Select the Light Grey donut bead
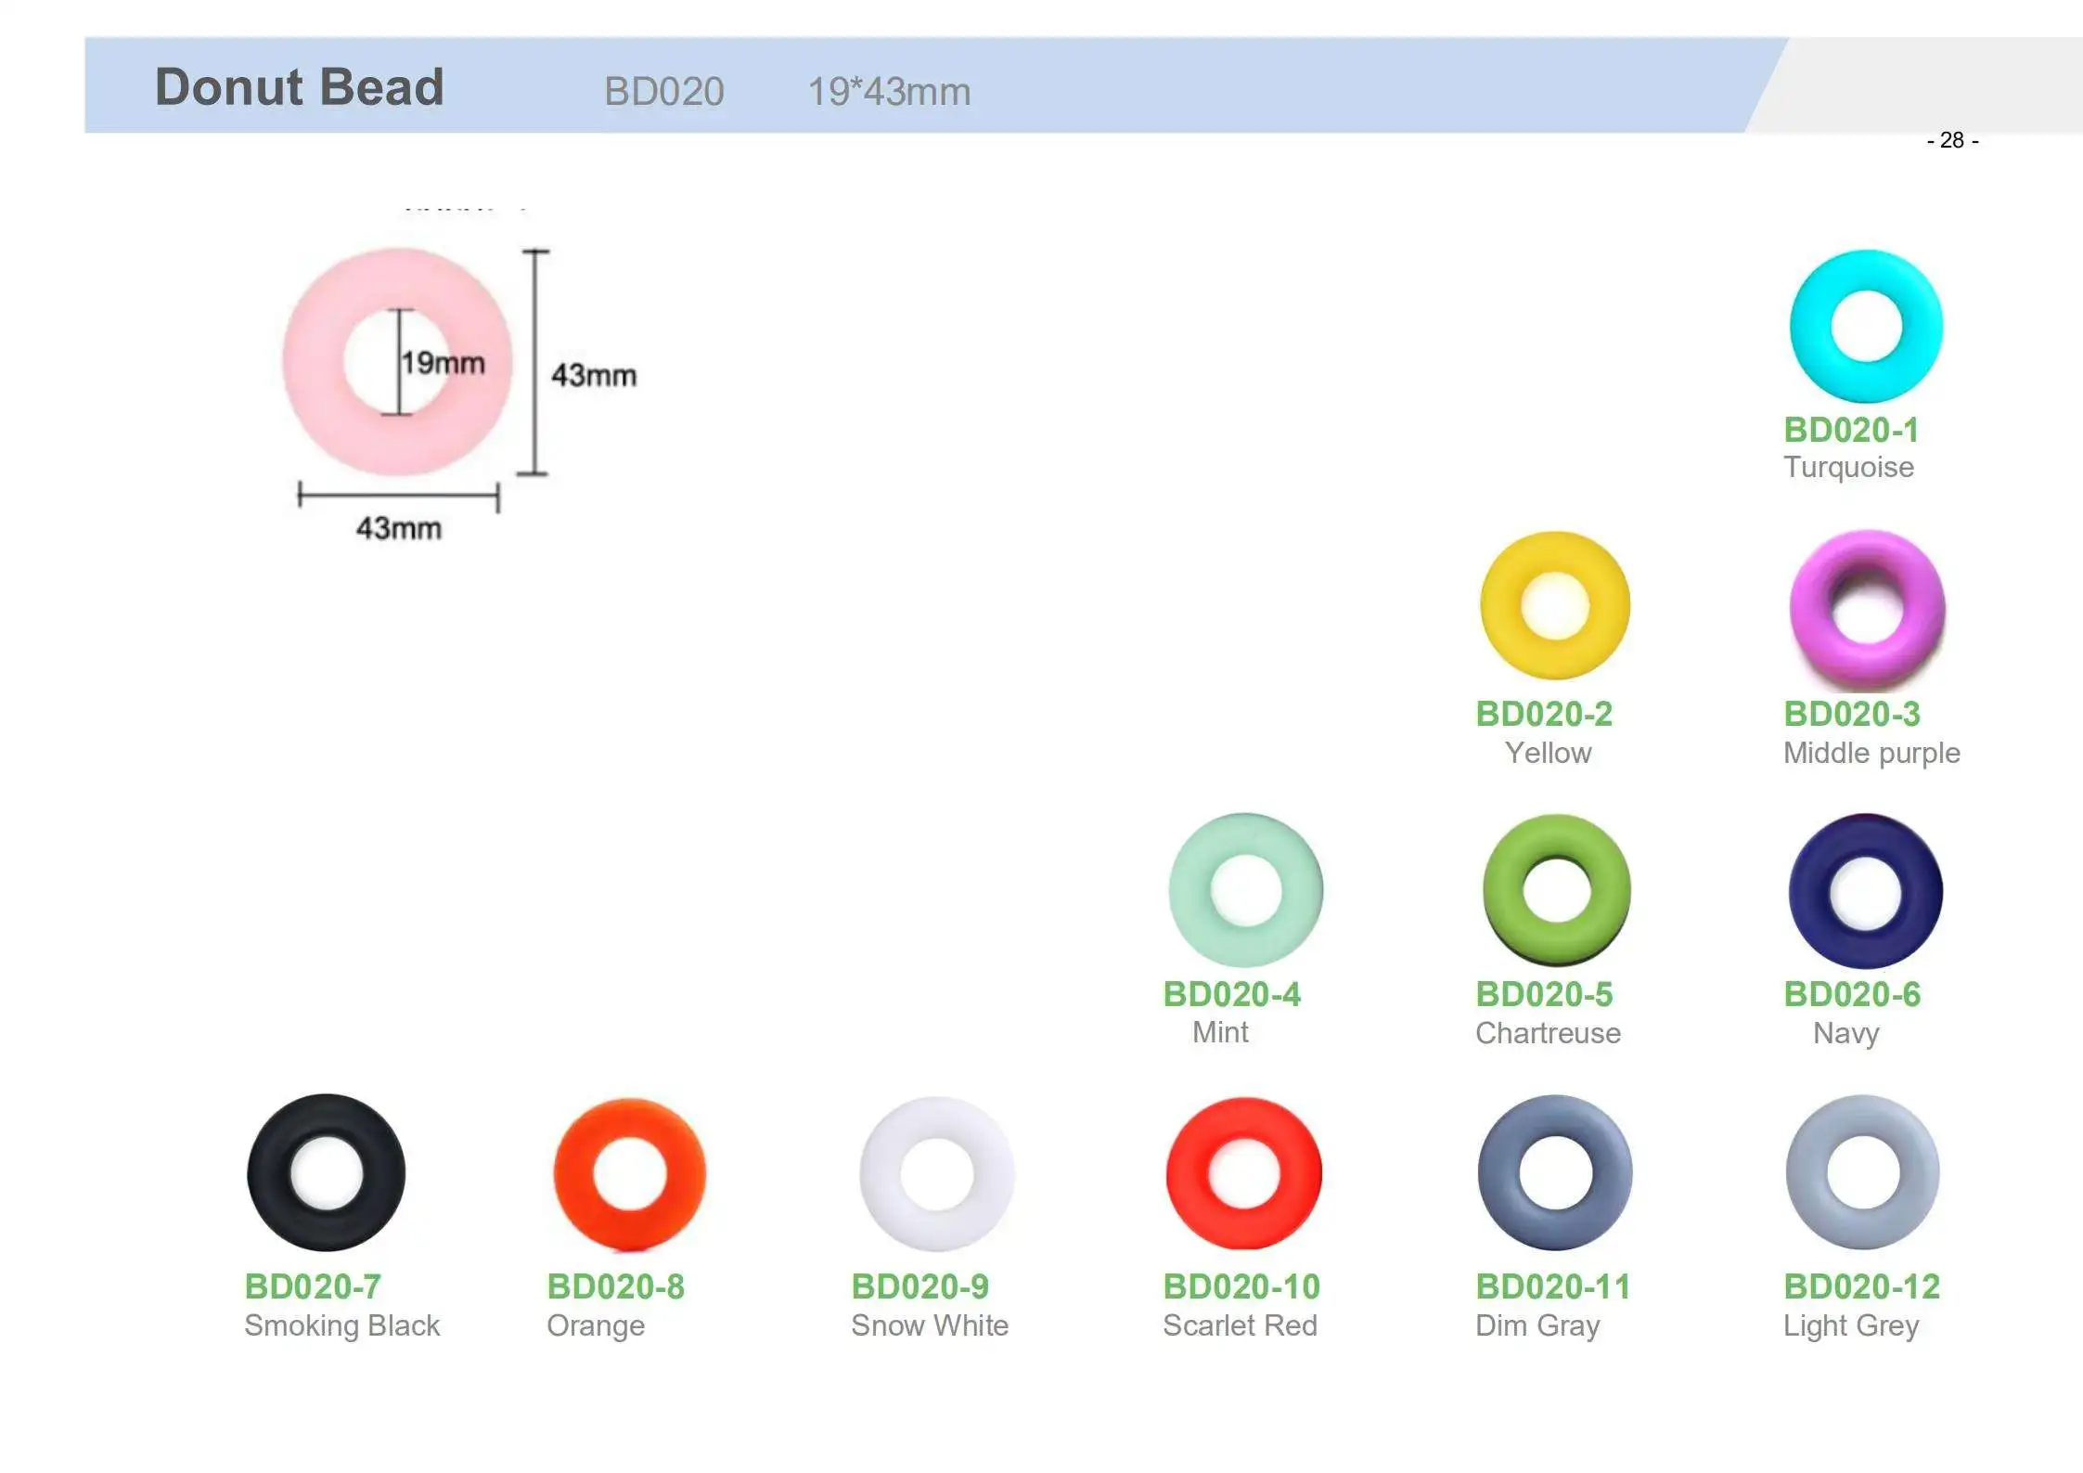The image size is (2083, 1473). [1863, 1172]
